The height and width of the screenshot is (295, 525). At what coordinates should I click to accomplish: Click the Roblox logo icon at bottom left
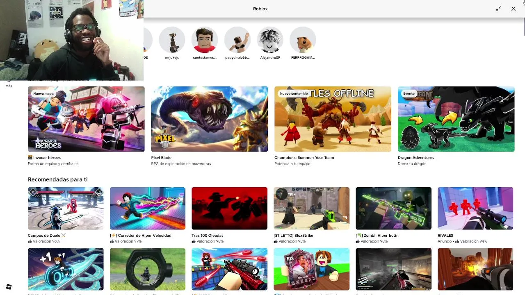tap(9, 287)
